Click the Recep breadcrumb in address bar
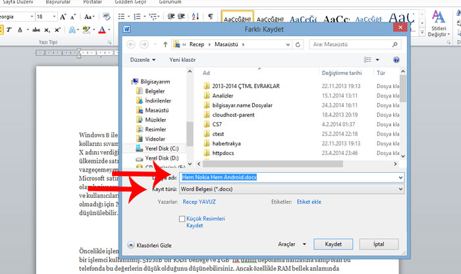Viewport: 461px width, 274px height. point(197,45)
